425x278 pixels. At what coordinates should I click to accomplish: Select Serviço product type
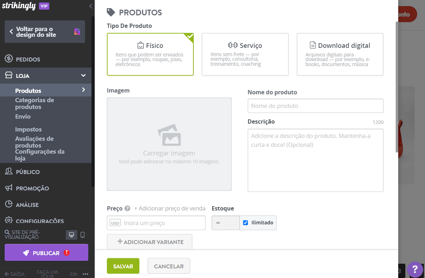pyautogui.click(x=245, y=54)
